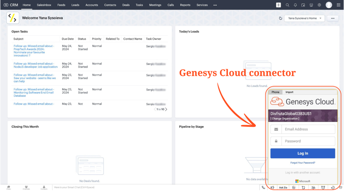Click the Task Owner column header
Viewport: 344px width, 193px height.
click(x=154, y=39)
